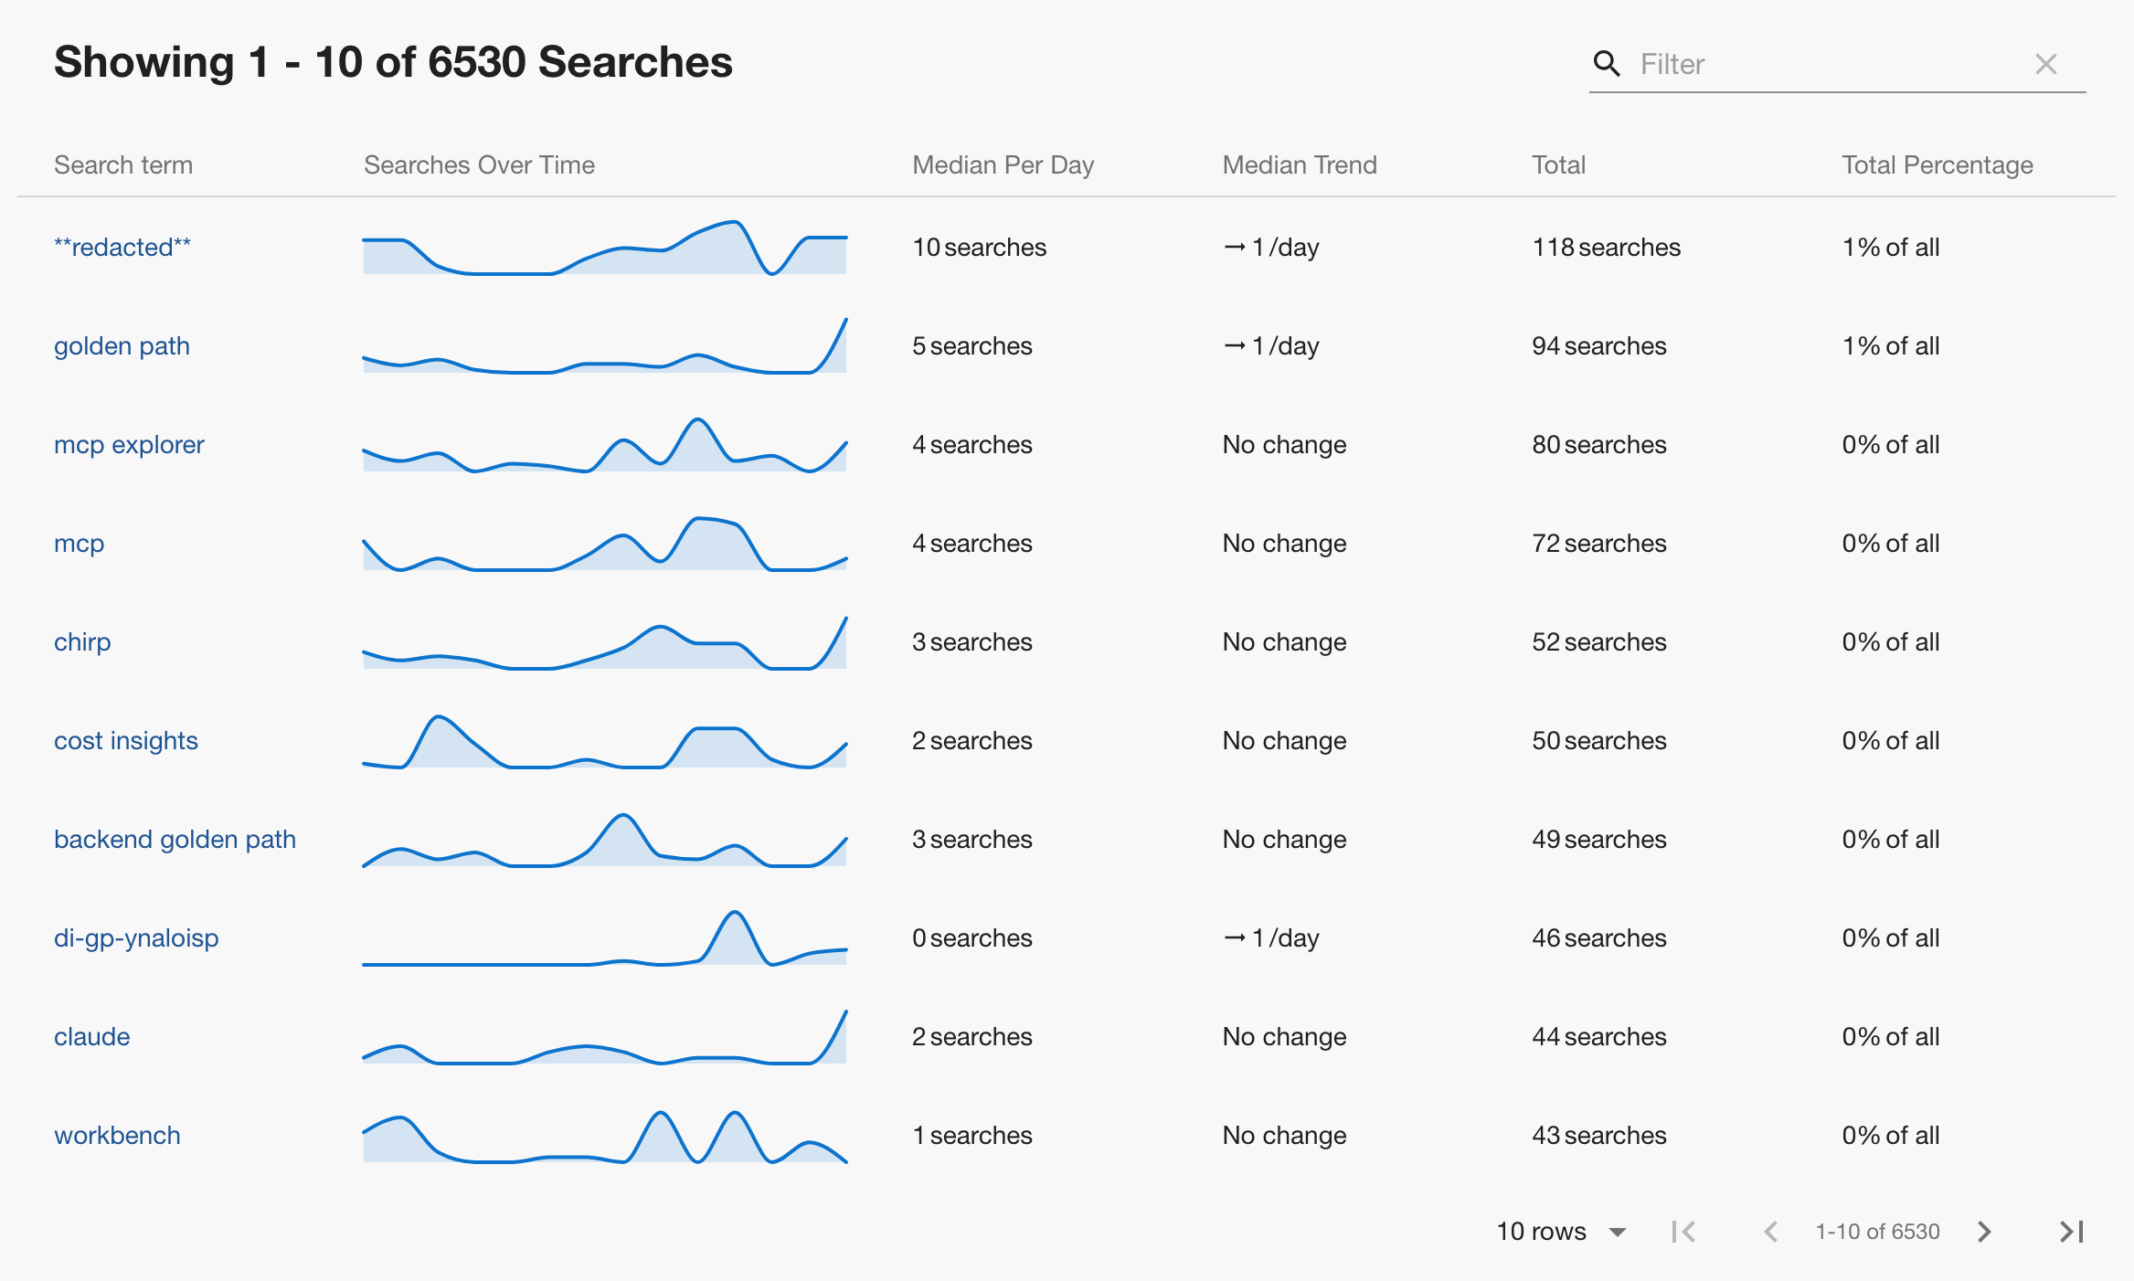
Task: Click the backend golden path sparkline chart
Action: [x=605, y=839]
